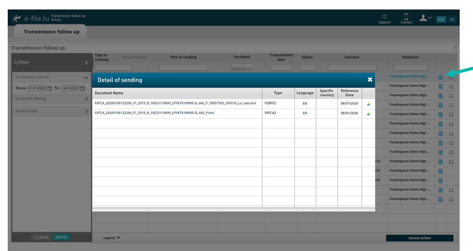
Task: Download the STATUS_LU_nak.xml document
Action: point(369,104)
